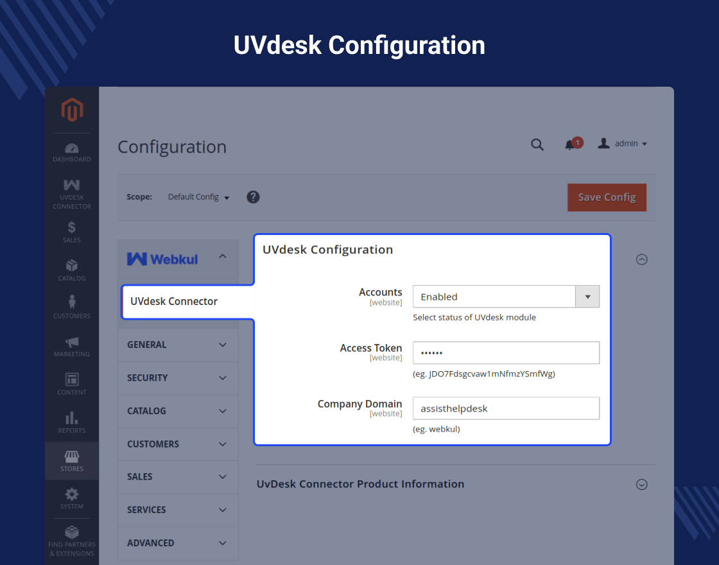Open the UVdesk Connector sidebar menu
This screenshot has width=719, height=565.
click(71, 195)
